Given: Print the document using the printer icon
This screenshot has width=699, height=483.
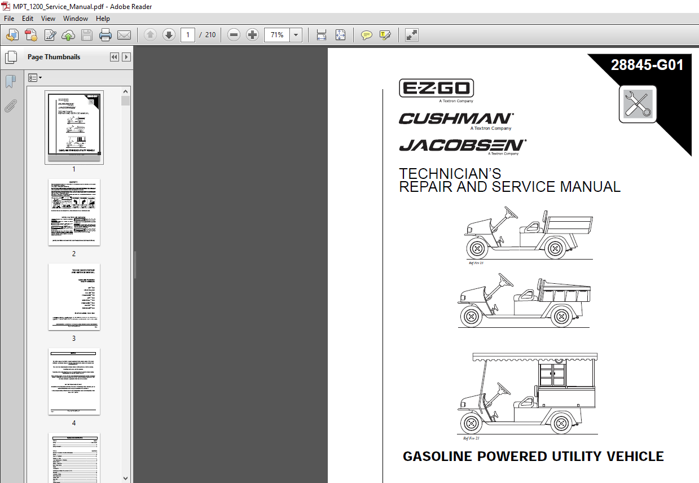Looking at the screenshot, I should pos(105,35).
